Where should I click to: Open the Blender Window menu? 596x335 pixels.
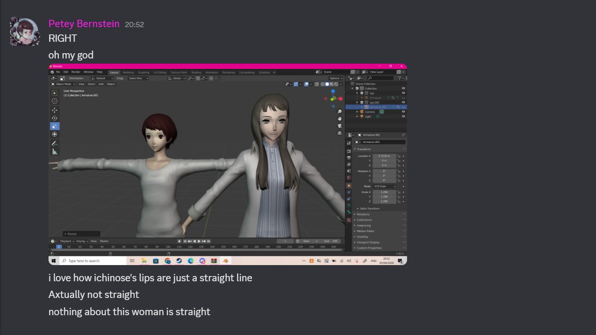click(x=88, y=72)
